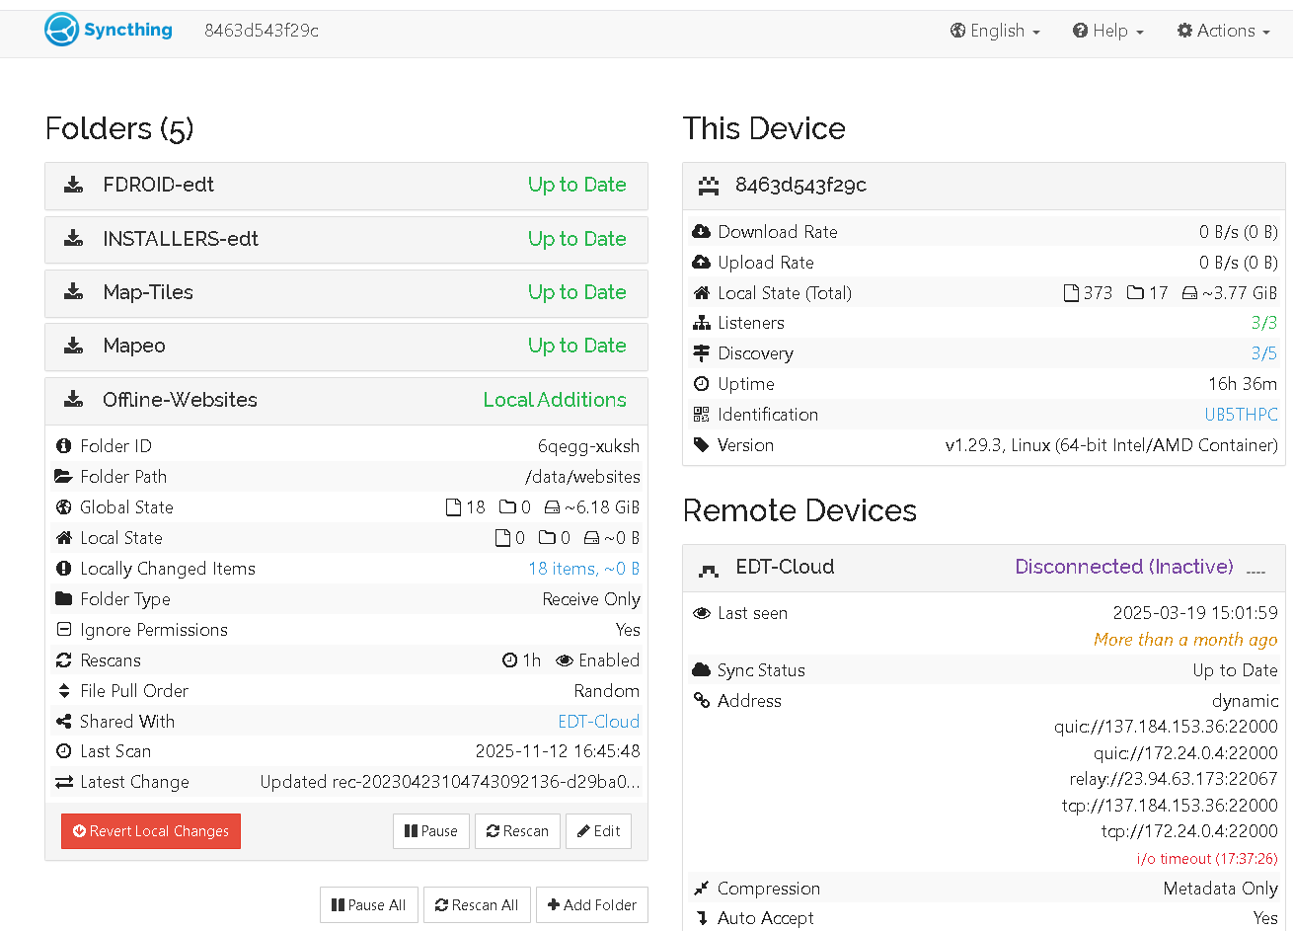
Task: Click the Shared With share icon
Action: 64,722
